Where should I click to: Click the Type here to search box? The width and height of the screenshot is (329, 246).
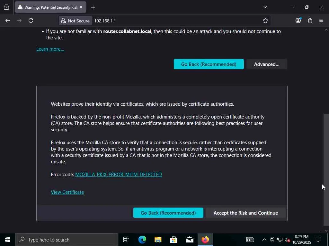coord(67,240)
